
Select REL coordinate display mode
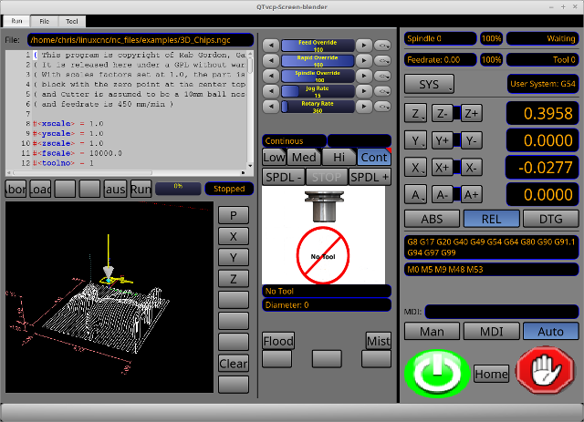493,219
